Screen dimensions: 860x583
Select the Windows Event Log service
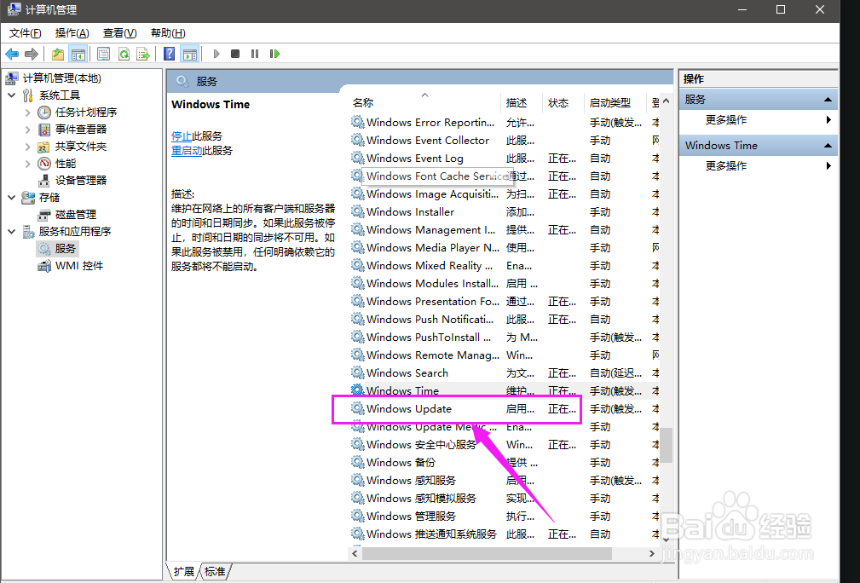tap(505, 158)
